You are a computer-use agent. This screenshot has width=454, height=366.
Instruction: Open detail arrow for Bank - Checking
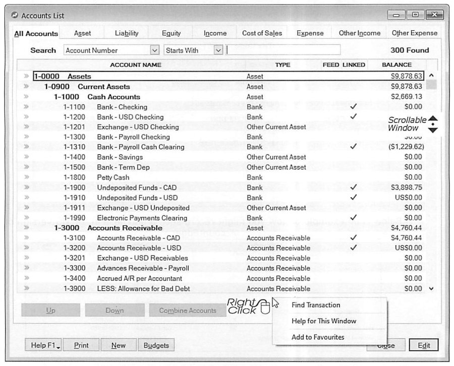coord(26,106)
